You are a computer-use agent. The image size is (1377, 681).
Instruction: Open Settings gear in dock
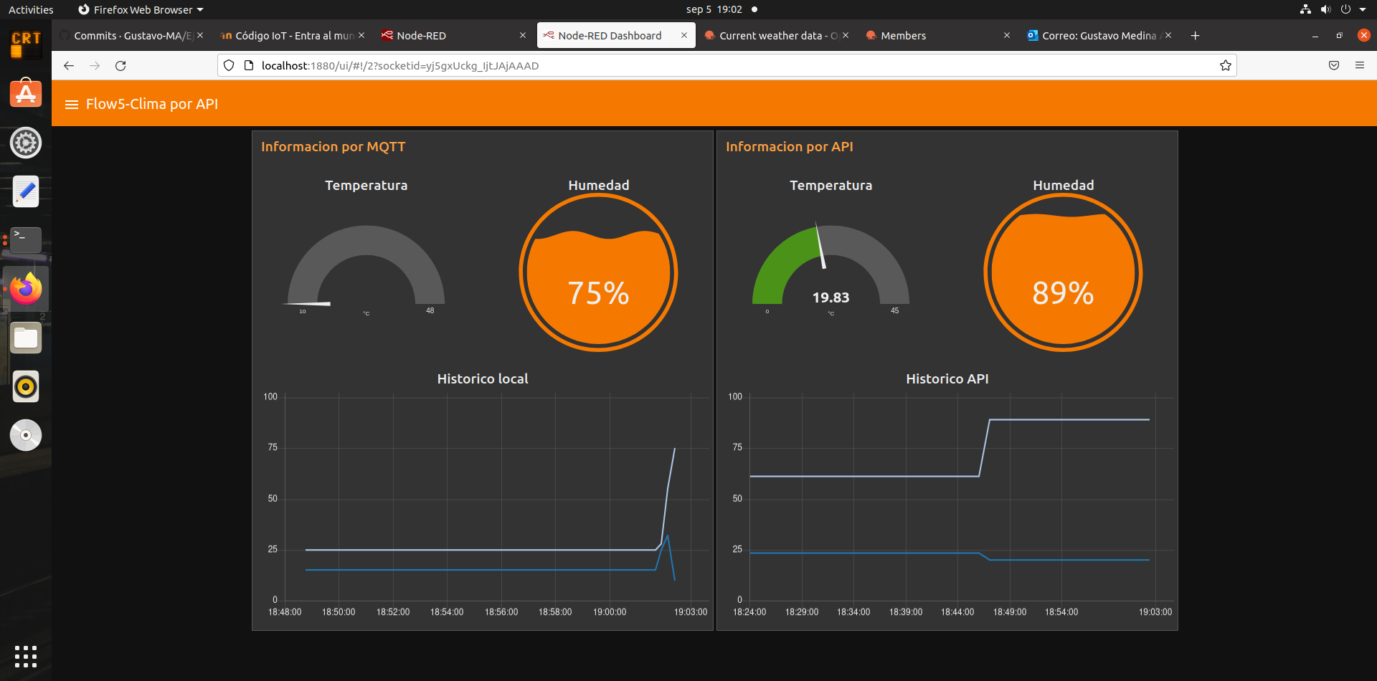click(26, 143)
